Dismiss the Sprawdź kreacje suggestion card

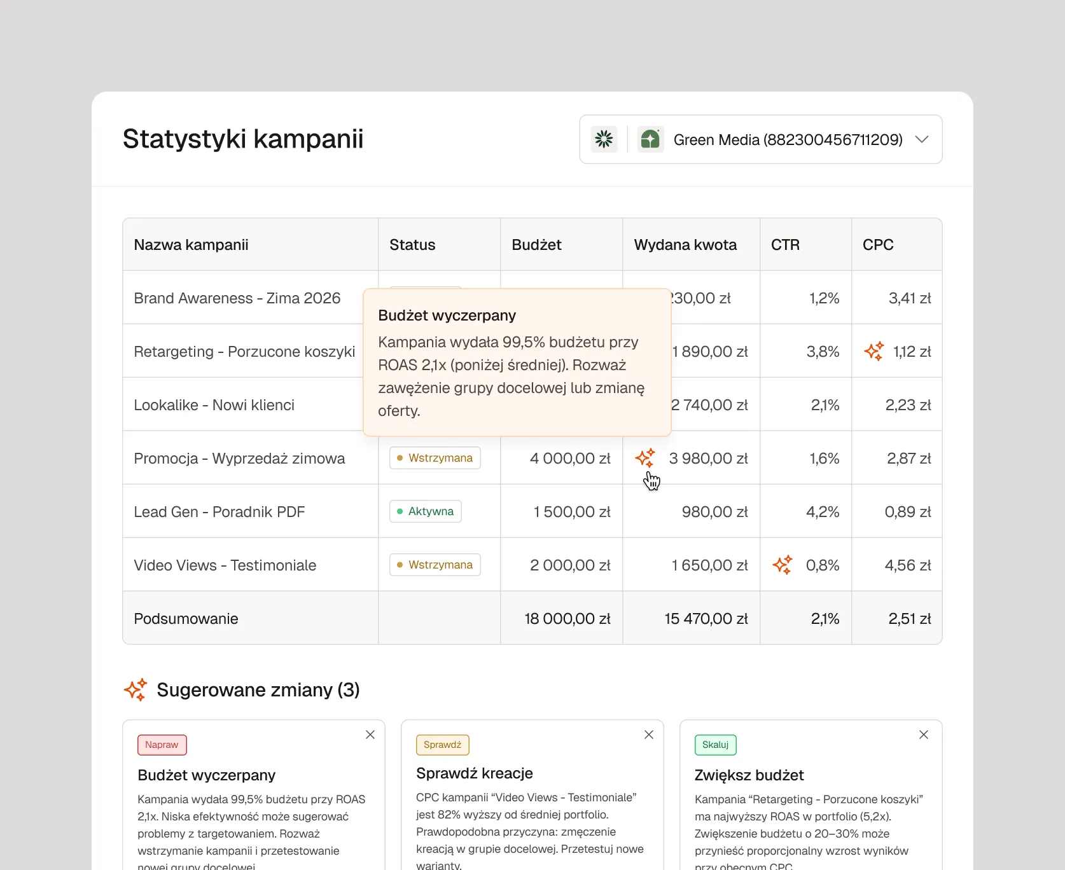click(x=649, y=735)
